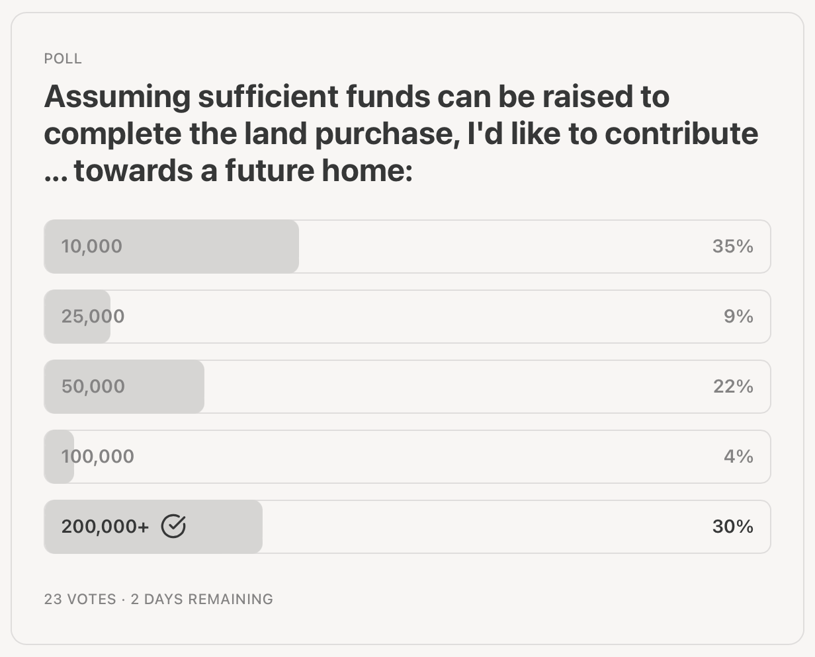Click the 30% result percentage
The image size is (815, 657).
732,527
